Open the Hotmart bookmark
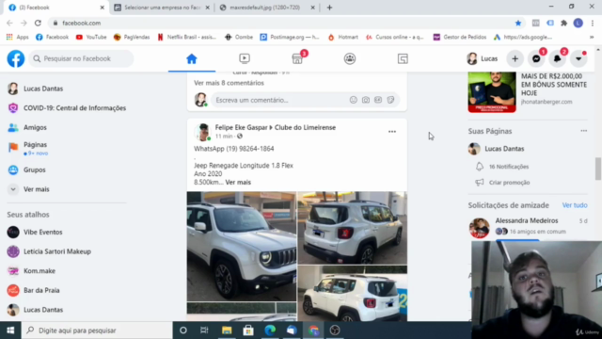This screenshot has height=339, width=602. click(342, 38)
